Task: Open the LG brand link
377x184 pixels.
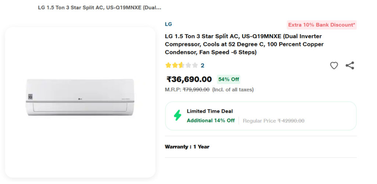Action: point(168,24)
